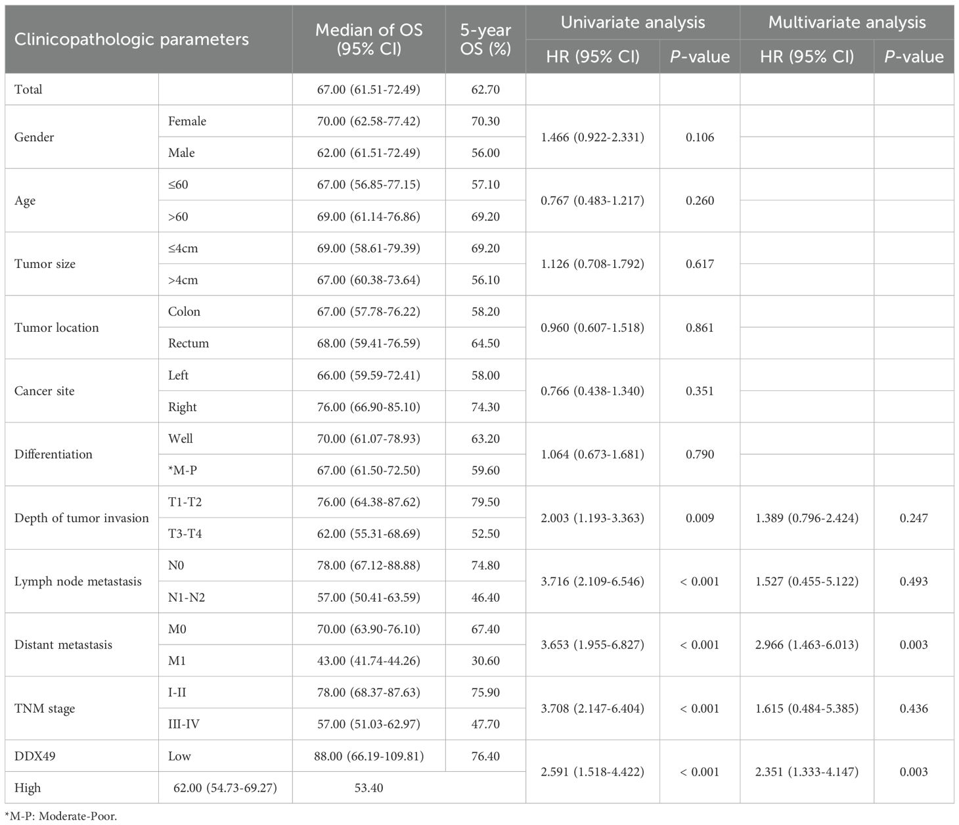Select the 0.247 multivariate P-value cell
This screenshot has width=959, height=825.
click(x=914, y=518)
